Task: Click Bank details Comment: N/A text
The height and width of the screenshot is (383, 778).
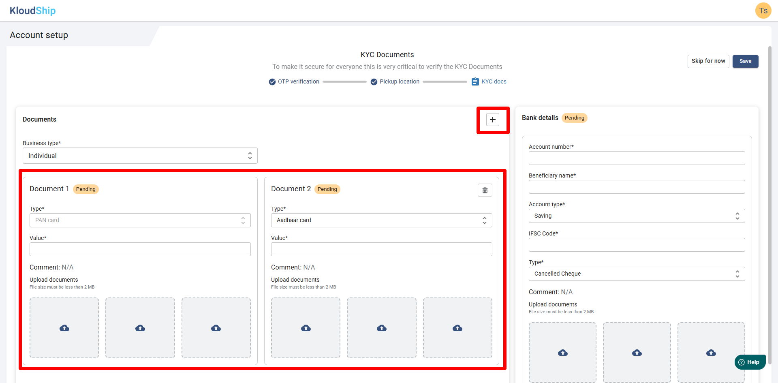Action: coord(551,292)
